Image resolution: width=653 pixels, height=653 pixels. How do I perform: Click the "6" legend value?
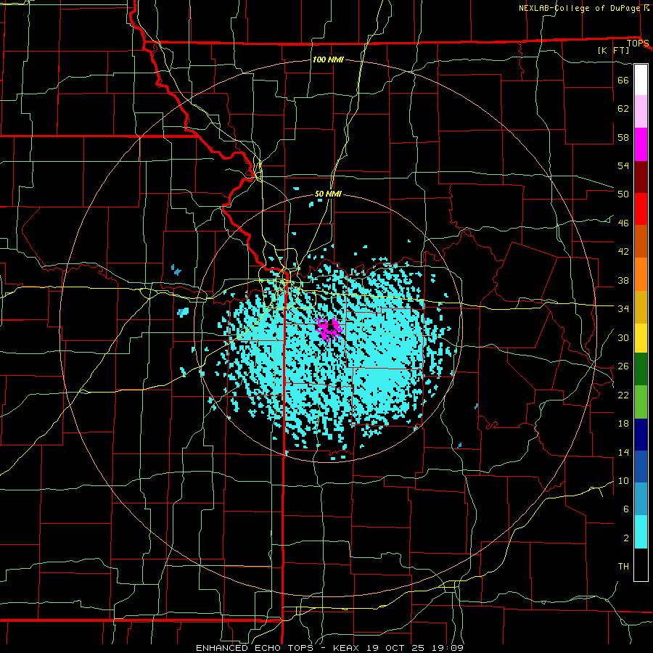(x=626, y=509)
